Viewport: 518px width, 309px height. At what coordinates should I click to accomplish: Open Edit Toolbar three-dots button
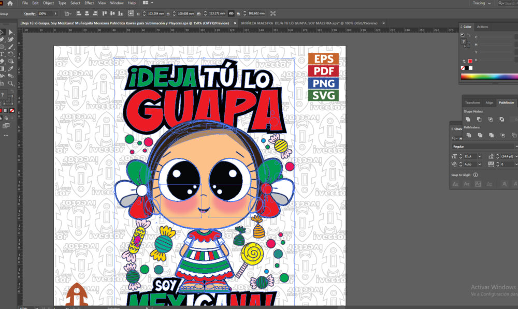6,136
